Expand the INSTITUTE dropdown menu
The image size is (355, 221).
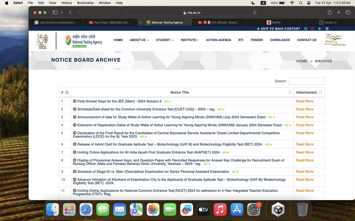[190, 40]
